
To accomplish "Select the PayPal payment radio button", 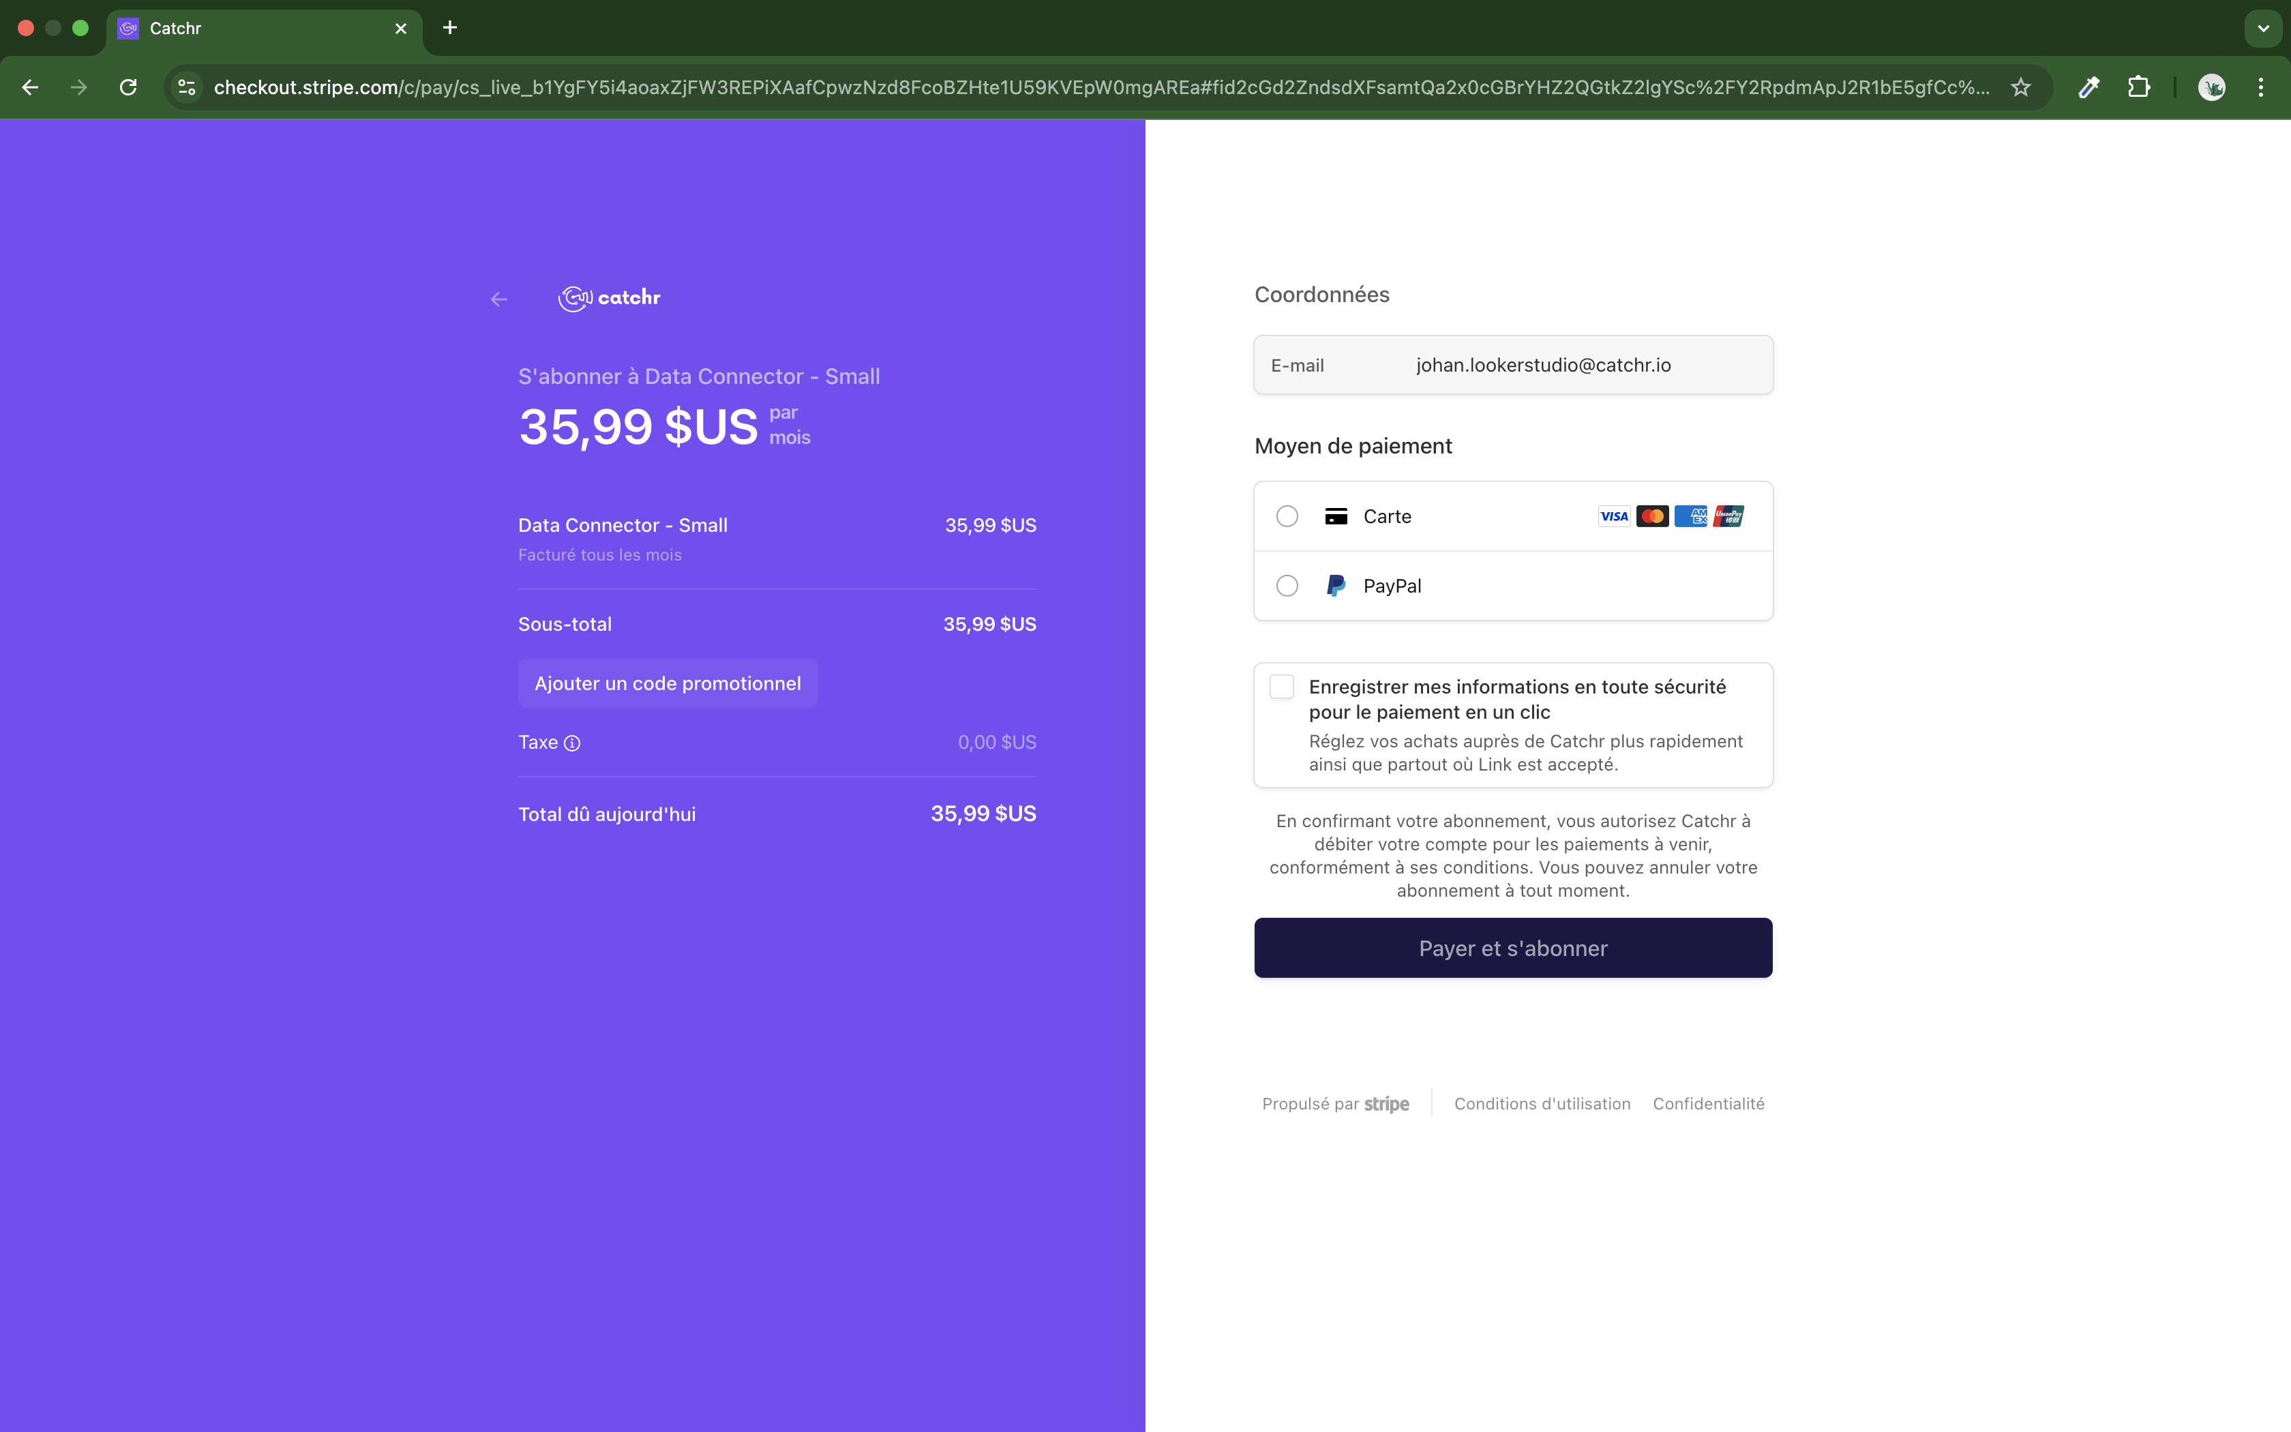I will (x=1287, y=585).
